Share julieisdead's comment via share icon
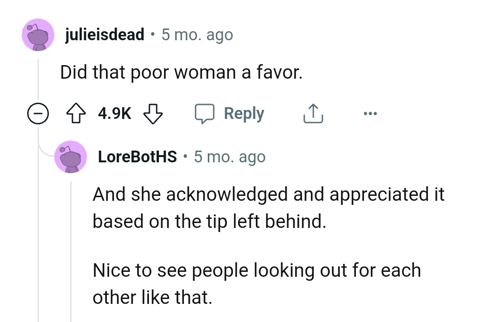489x322 pixels. 312,114
